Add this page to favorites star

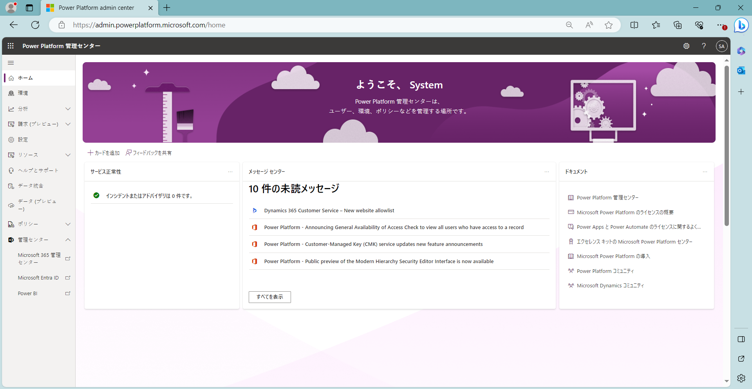pyautogui.click(x=608, y=25)
